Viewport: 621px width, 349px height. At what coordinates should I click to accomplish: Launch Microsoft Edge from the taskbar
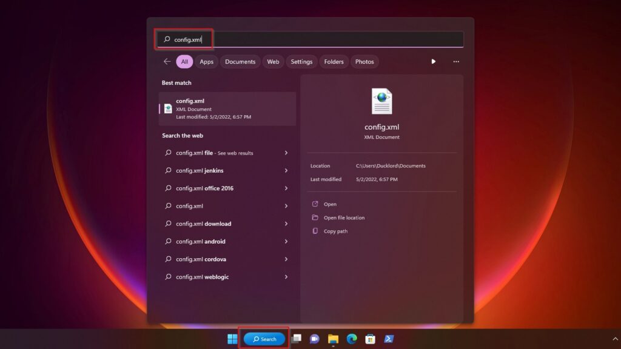pyautogui.click(x=352, y=339)
